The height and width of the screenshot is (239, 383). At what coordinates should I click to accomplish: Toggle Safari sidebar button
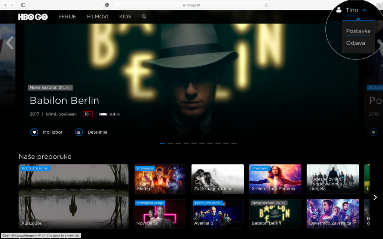click(x=23, y=5)
